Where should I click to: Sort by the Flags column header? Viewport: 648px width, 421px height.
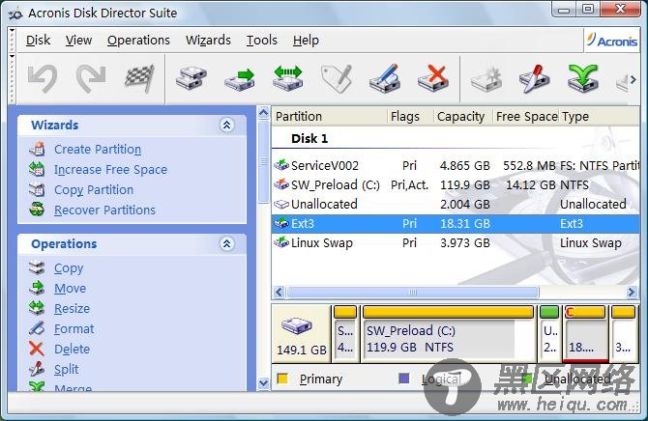pos(410,117)
